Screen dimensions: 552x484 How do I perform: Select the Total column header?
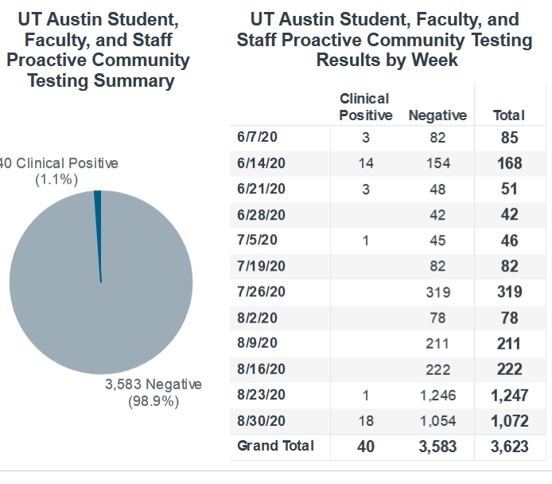tap(509, 115)
